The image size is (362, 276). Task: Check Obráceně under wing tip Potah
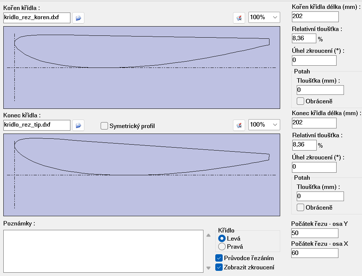point(300,207)
